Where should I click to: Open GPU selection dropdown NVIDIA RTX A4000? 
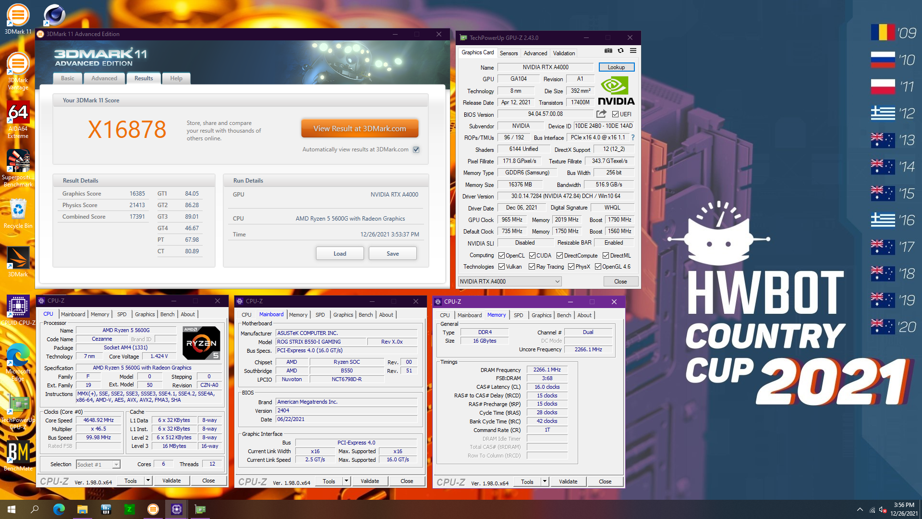[x=510, y=282]
